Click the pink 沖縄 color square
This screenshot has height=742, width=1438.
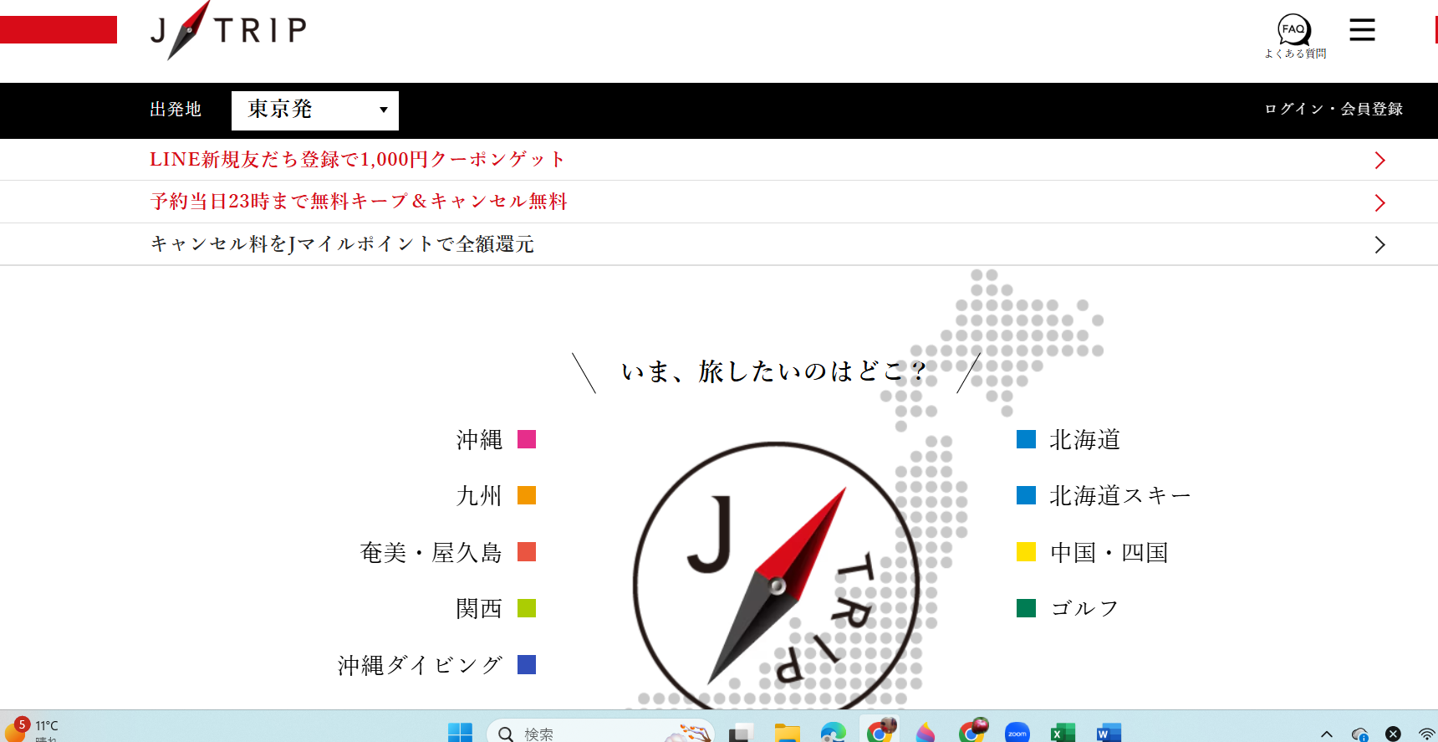(x=527, y=439)
